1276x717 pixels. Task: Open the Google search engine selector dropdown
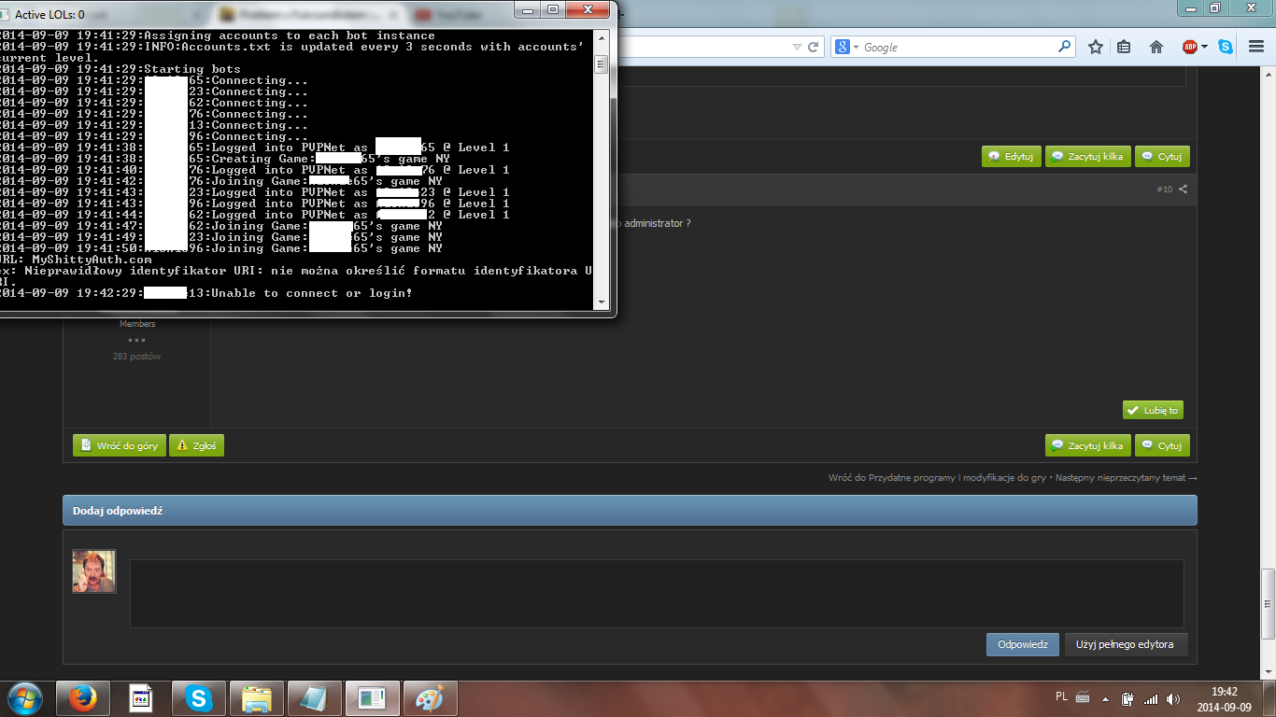(846, 47)
